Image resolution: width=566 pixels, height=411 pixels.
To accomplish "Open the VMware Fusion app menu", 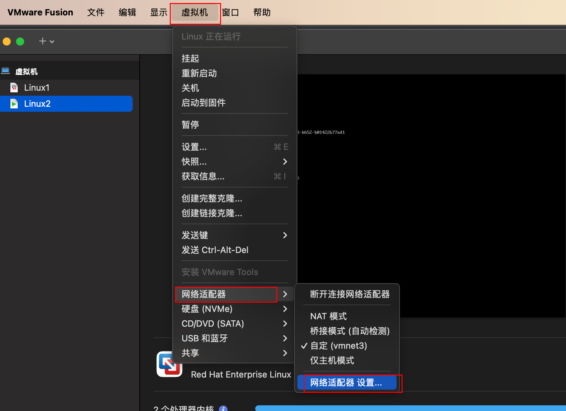I will coord(40,12).
